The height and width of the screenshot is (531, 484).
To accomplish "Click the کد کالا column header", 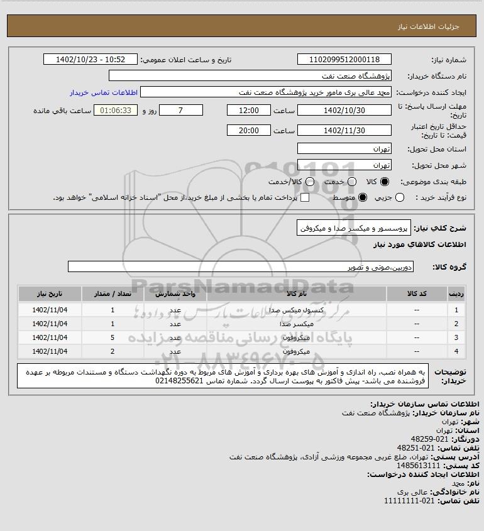I will tap(417, 293).
